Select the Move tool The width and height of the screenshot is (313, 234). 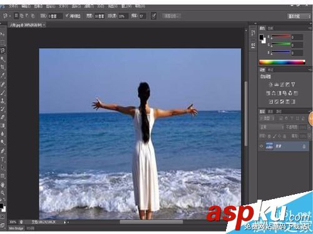pos(3,34)
